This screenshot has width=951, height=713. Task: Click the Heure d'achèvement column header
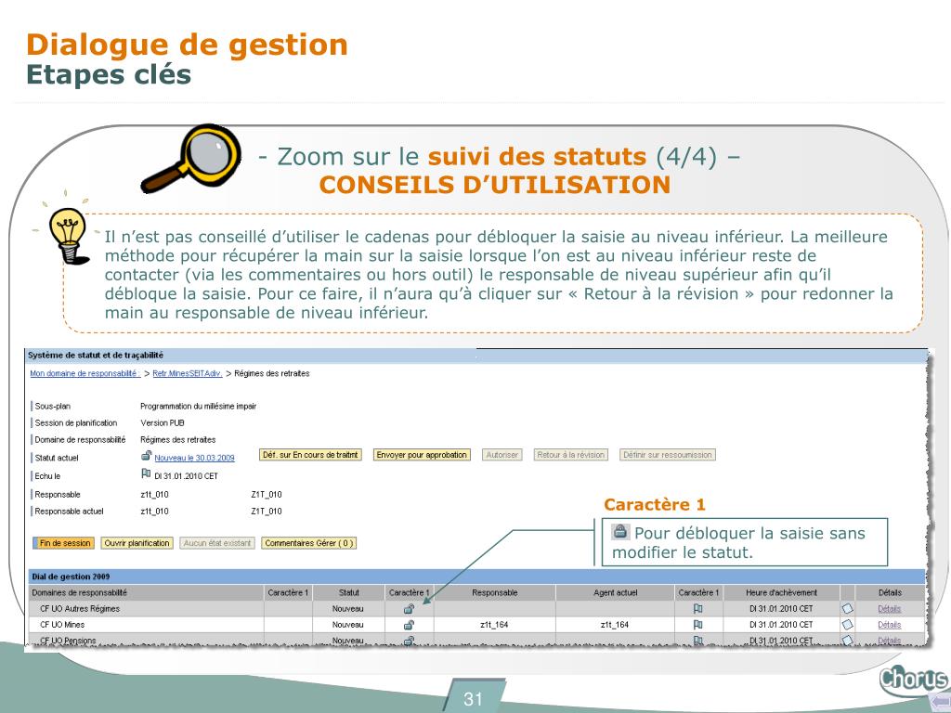[781, 592]
